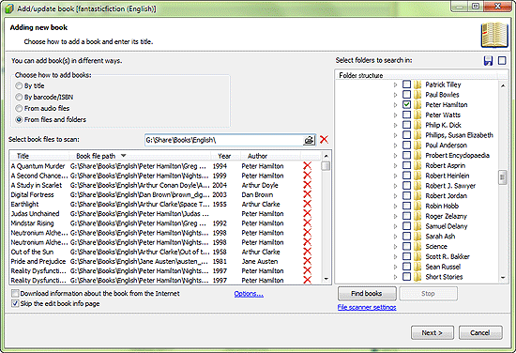Viewport: 516px width, 353px height.
Task: Remove Mindstar Rising with red X
Action: click(307, 223)
